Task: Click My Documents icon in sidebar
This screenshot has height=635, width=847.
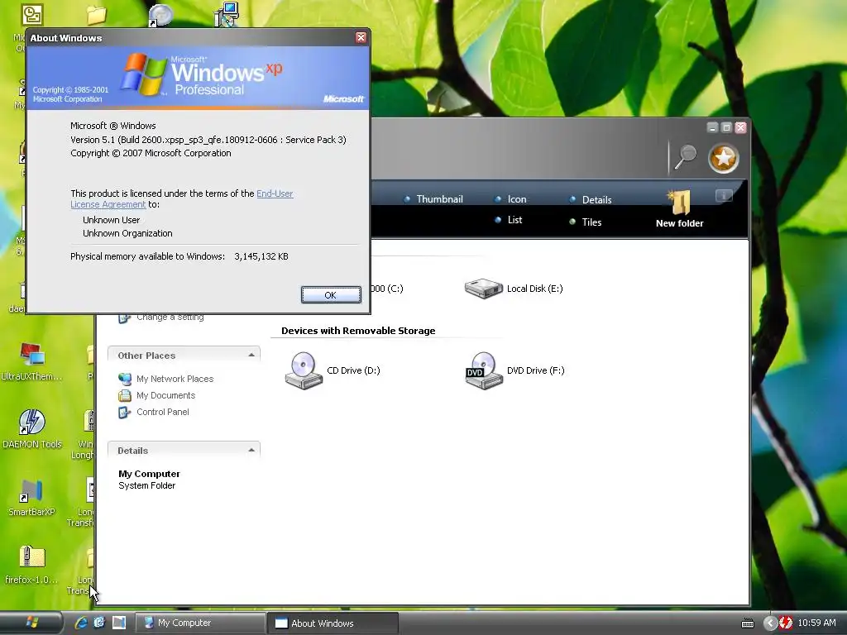Action: 125,395
